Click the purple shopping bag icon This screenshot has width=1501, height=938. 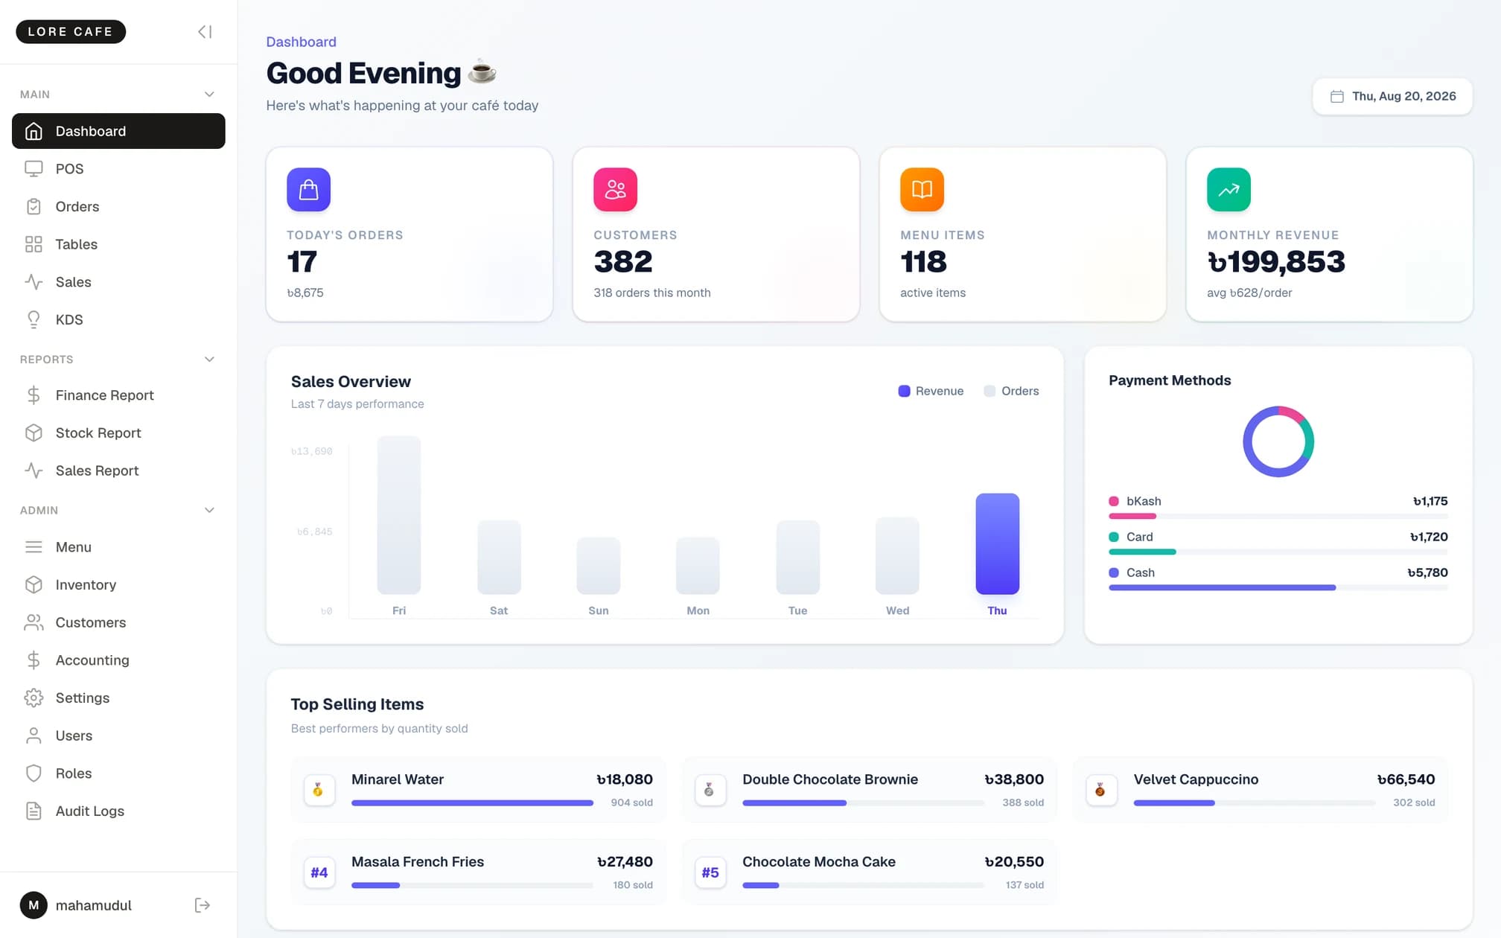click(x=308, y=190)
